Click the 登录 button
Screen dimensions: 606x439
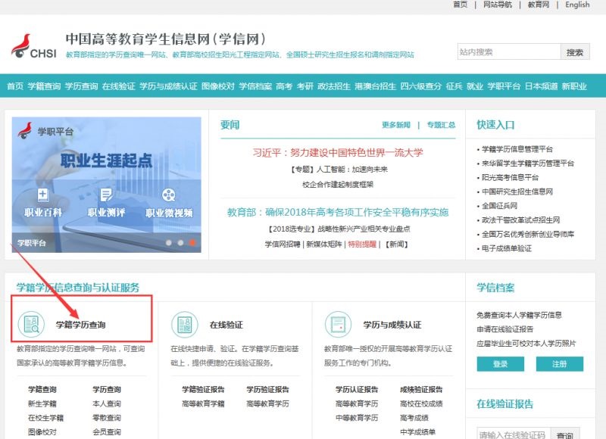point(501,364)
